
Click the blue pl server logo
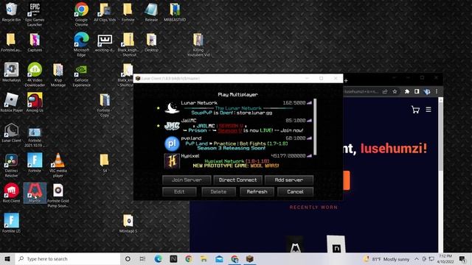coord(172,144)
